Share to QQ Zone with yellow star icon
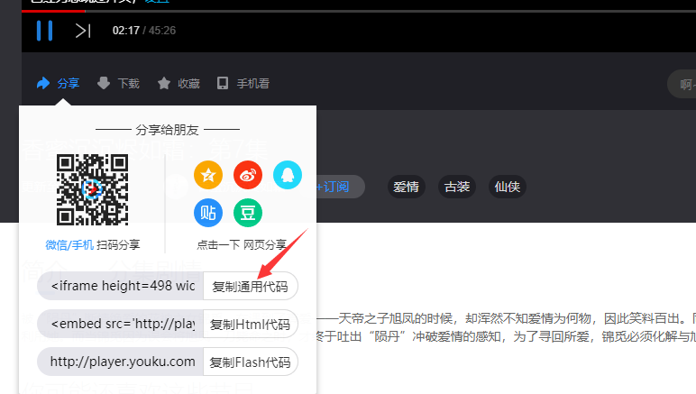696x394 pixels. point(208,175)
